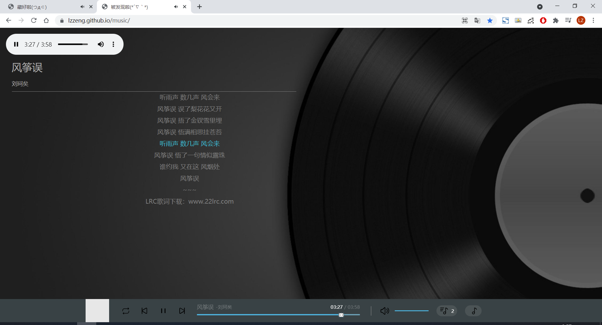
Task: Click the spinning vinyl record center hole
Action: (587, 196)
